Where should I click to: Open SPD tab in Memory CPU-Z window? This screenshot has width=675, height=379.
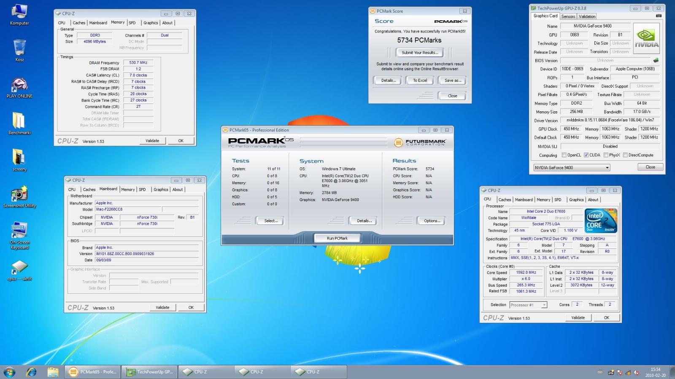pyautogui.click(x=132, y=23)
